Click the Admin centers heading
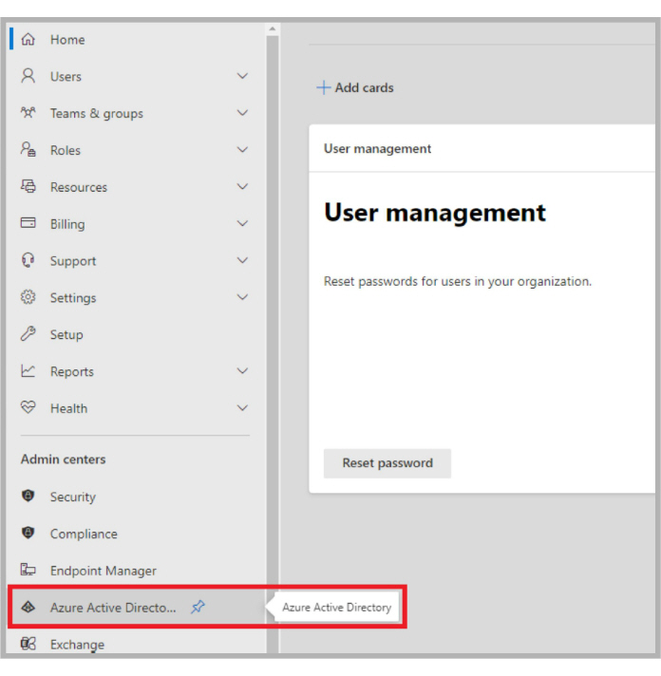The height and width of the screenshot is (676, 661). click(x=63, y=460)
